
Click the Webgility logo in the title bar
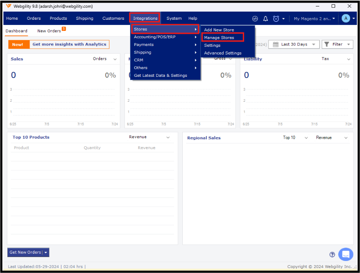pyautogui.click(x=9, y=6)
